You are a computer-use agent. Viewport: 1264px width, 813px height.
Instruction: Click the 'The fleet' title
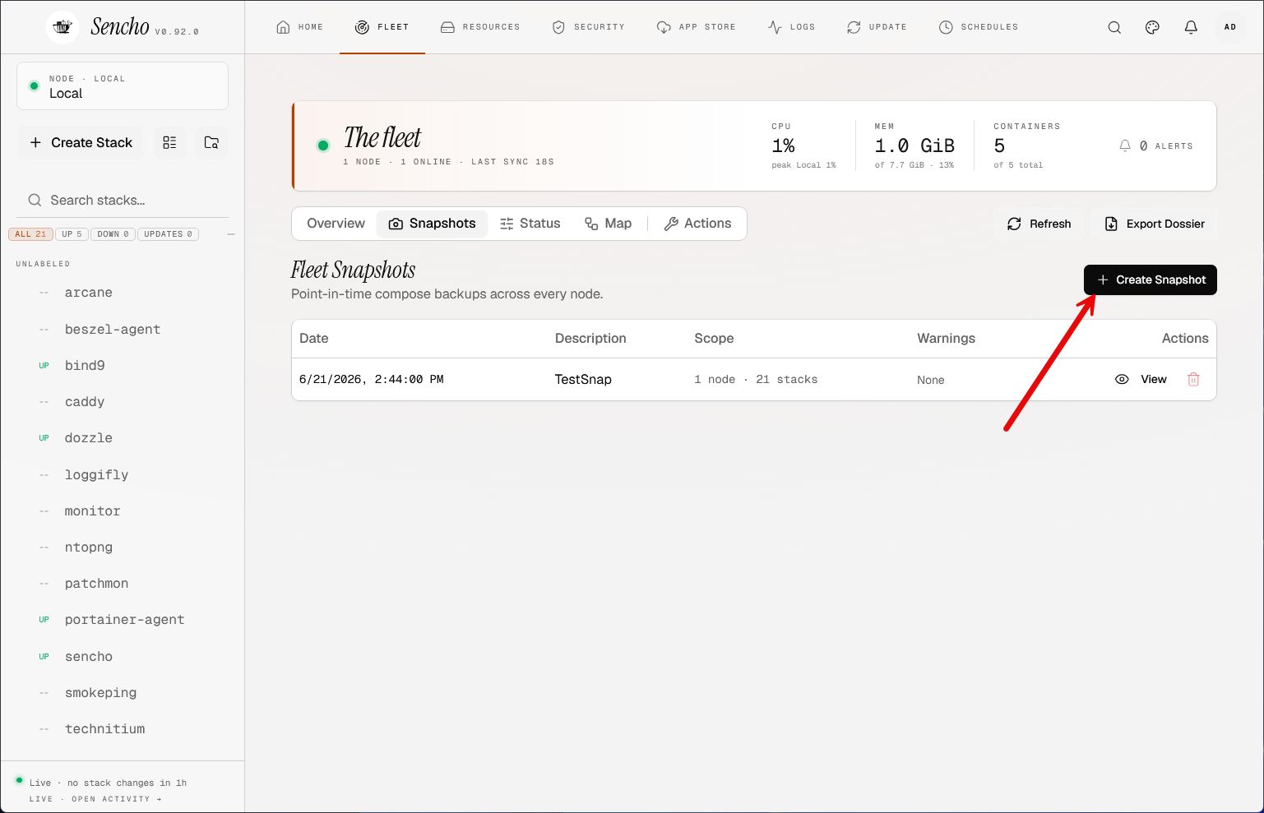382,137
